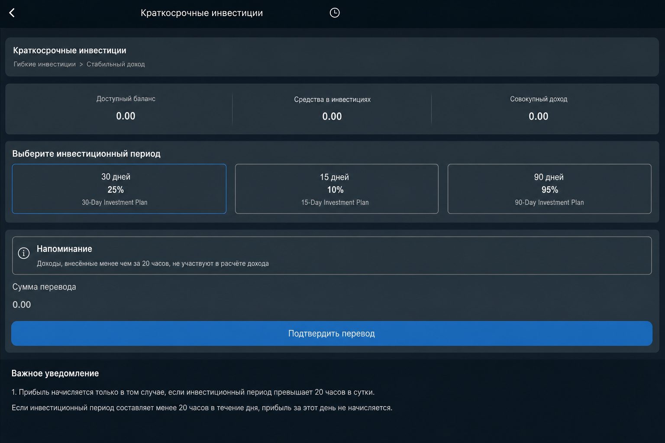Click the info icon beside Напоминание
This screenshot has width=665, height=443.
point(24,253)
